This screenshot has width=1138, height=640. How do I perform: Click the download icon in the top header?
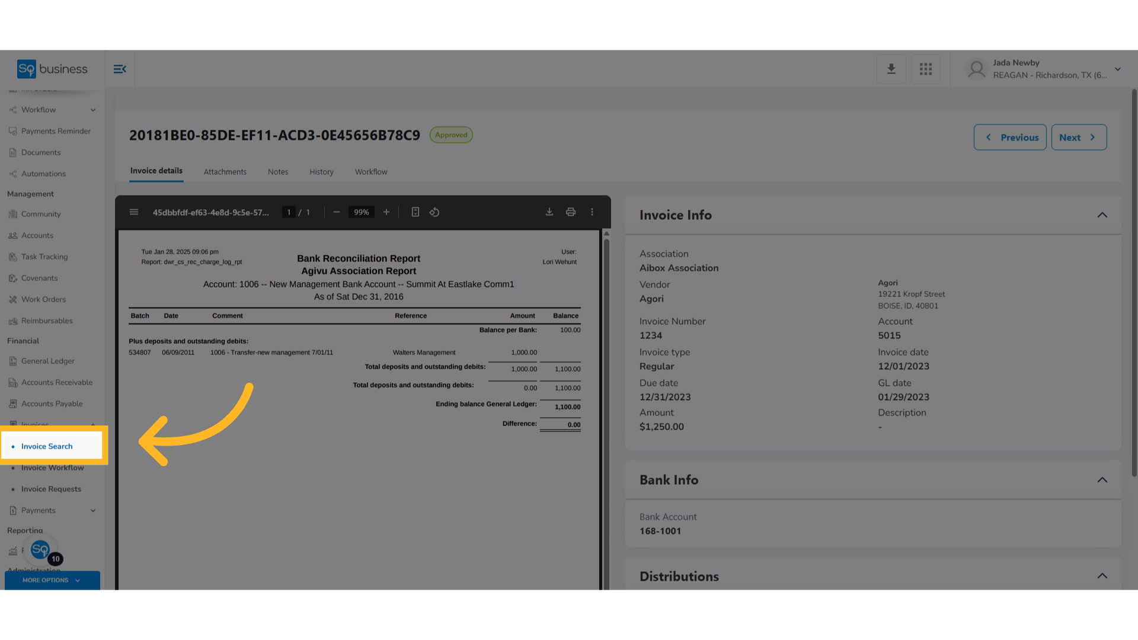(891, 69)
